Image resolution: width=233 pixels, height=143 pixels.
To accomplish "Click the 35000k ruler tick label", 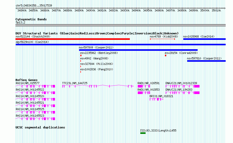I will [205, 11].
